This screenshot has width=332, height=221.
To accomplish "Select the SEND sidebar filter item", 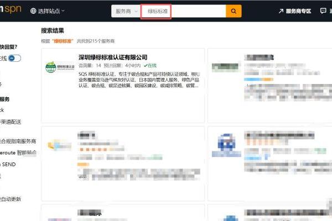I will point(8,164).
